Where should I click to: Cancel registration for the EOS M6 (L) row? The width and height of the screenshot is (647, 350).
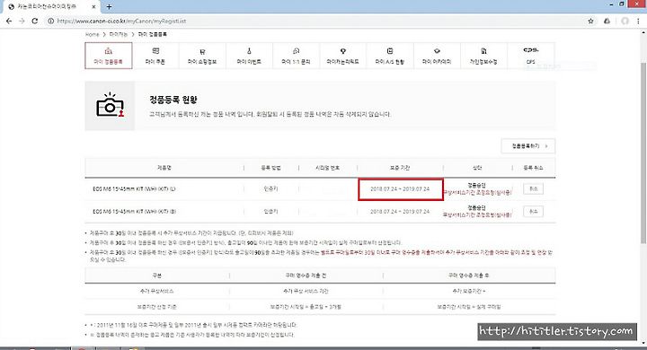533,188
